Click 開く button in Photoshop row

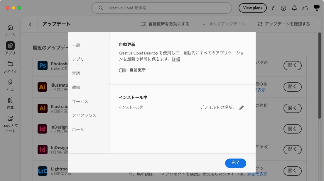[292, 66]
